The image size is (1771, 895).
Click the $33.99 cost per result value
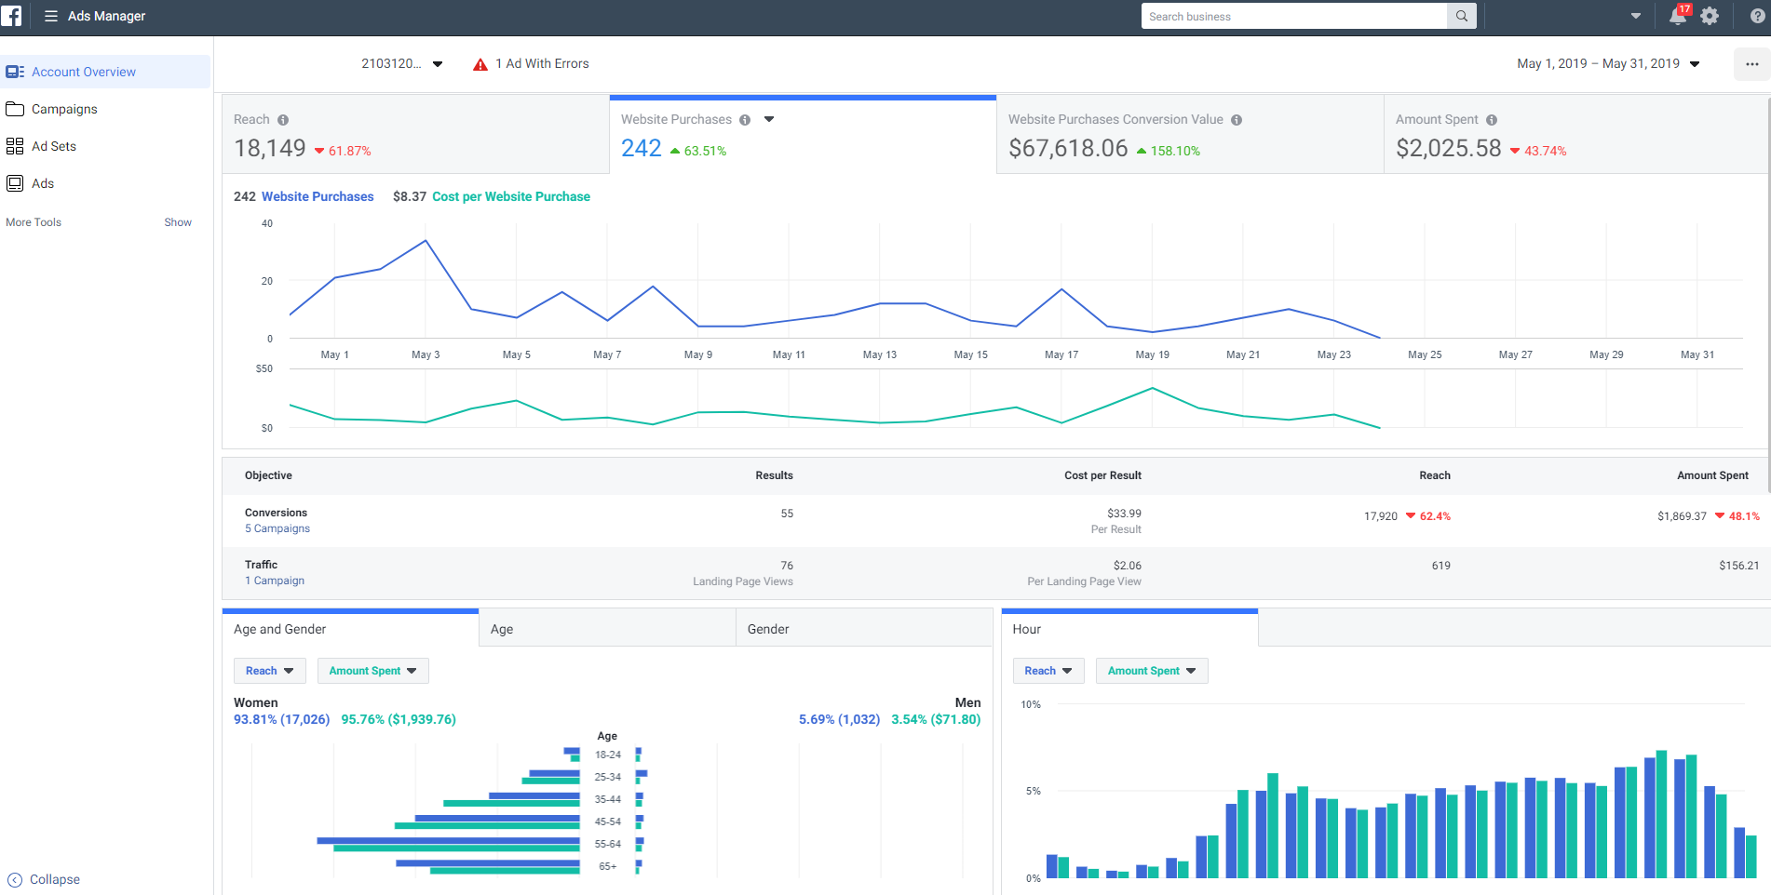point(1124,514)
